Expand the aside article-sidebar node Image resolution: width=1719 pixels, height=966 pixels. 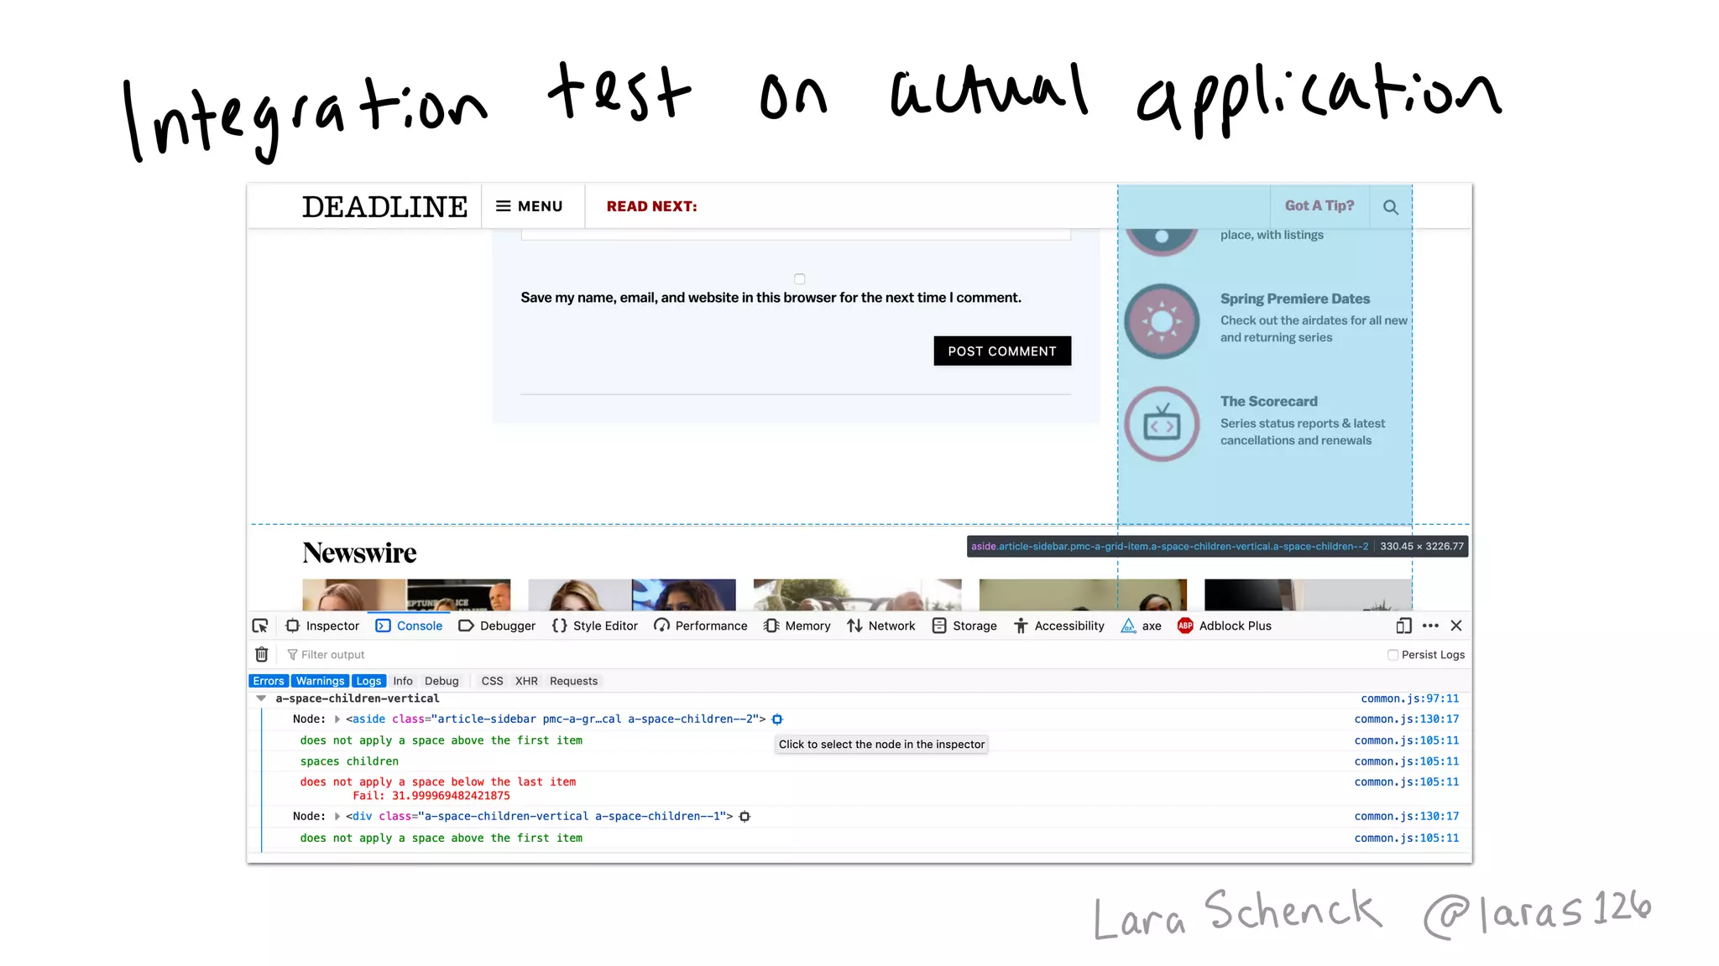(x=337, y=719)
